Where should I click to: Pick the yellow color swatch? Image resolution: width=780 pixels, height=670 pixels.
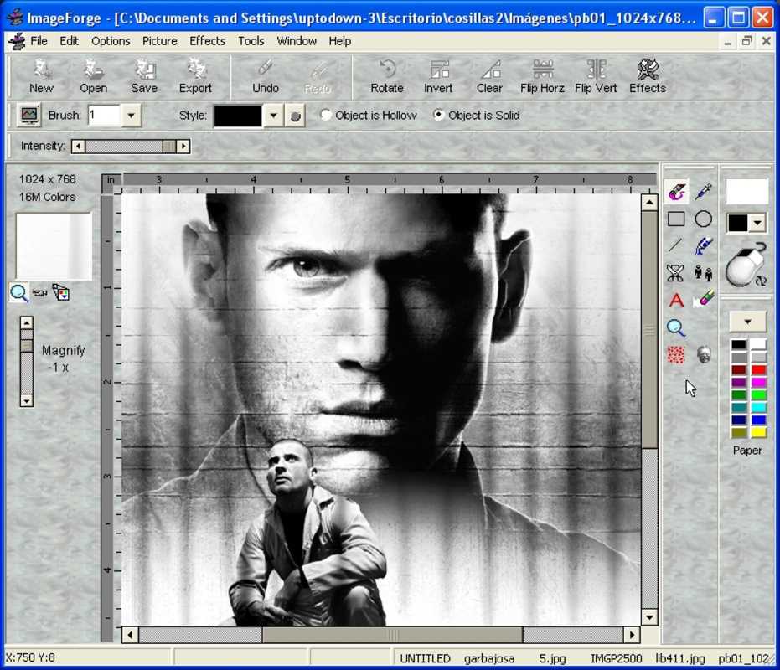(x=758, y=432)
